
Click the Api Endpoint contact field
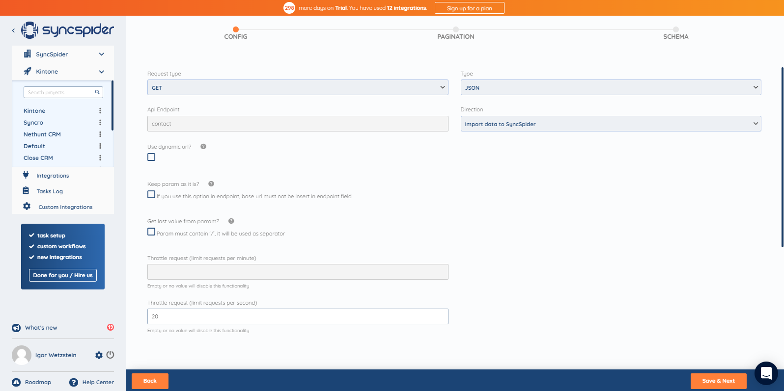[x=298, y=124]
